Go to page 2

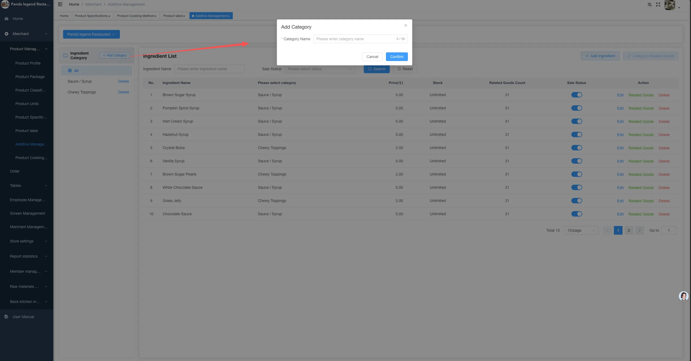tap(629, 230)
